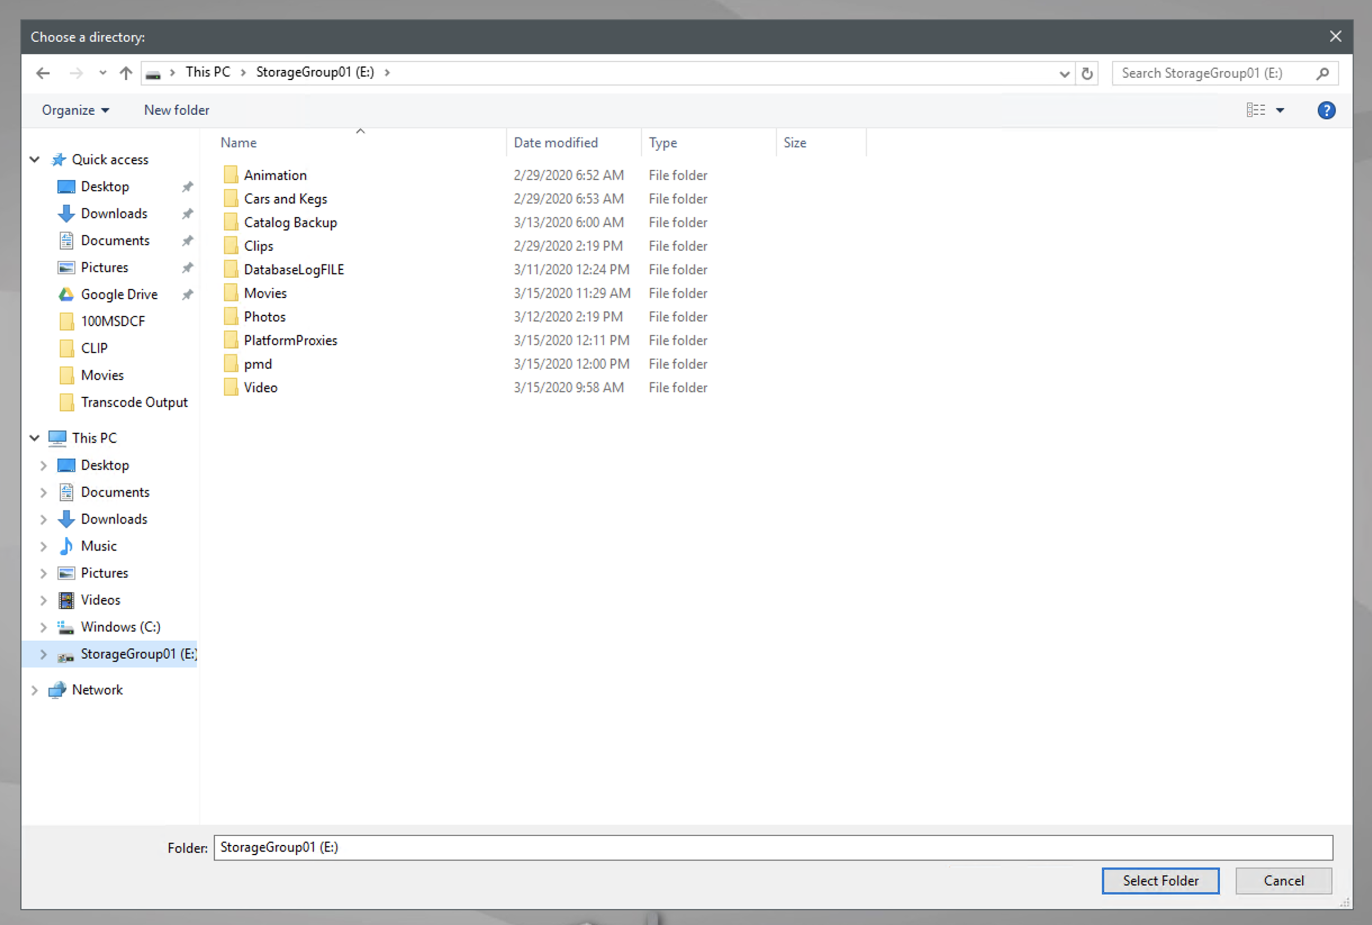Image resolution: width=1372 pixels, height=925 pixels.
Task: Expand the Music node
Action: click(43, 547)
